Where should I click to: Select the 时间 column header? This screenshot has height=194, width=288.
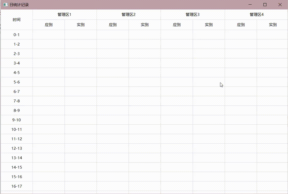pos(17,20)
